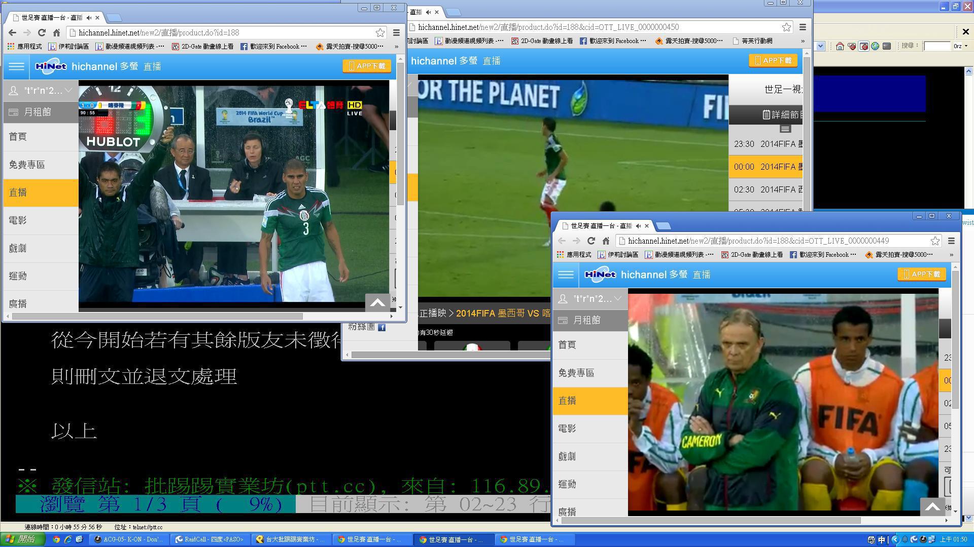Mute tab audio in top-left browser tab

coord(90,18)
